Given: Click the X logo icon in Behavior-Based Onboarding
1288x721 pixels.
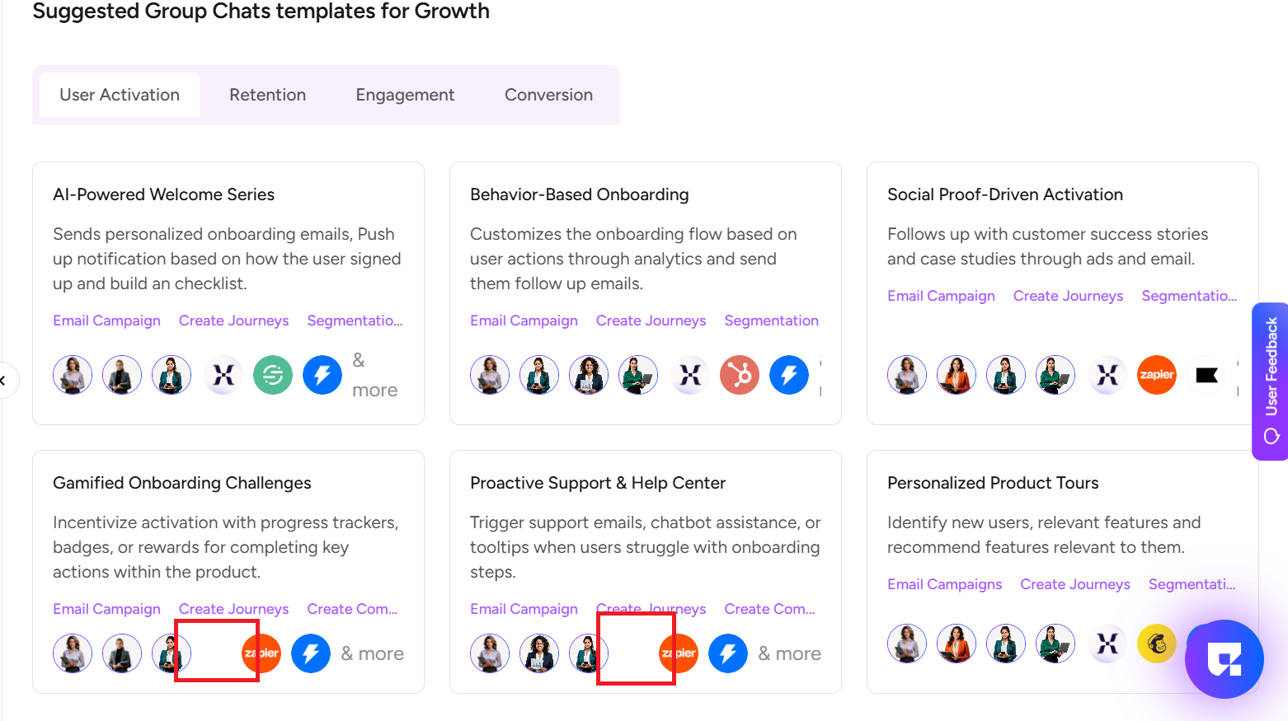Looking at the screenshot, I should tap(690, 376).
